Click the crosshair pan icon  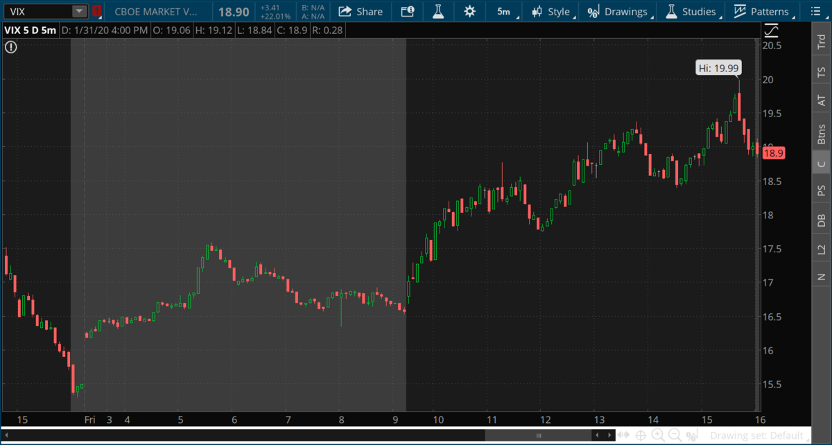[641, 435]
